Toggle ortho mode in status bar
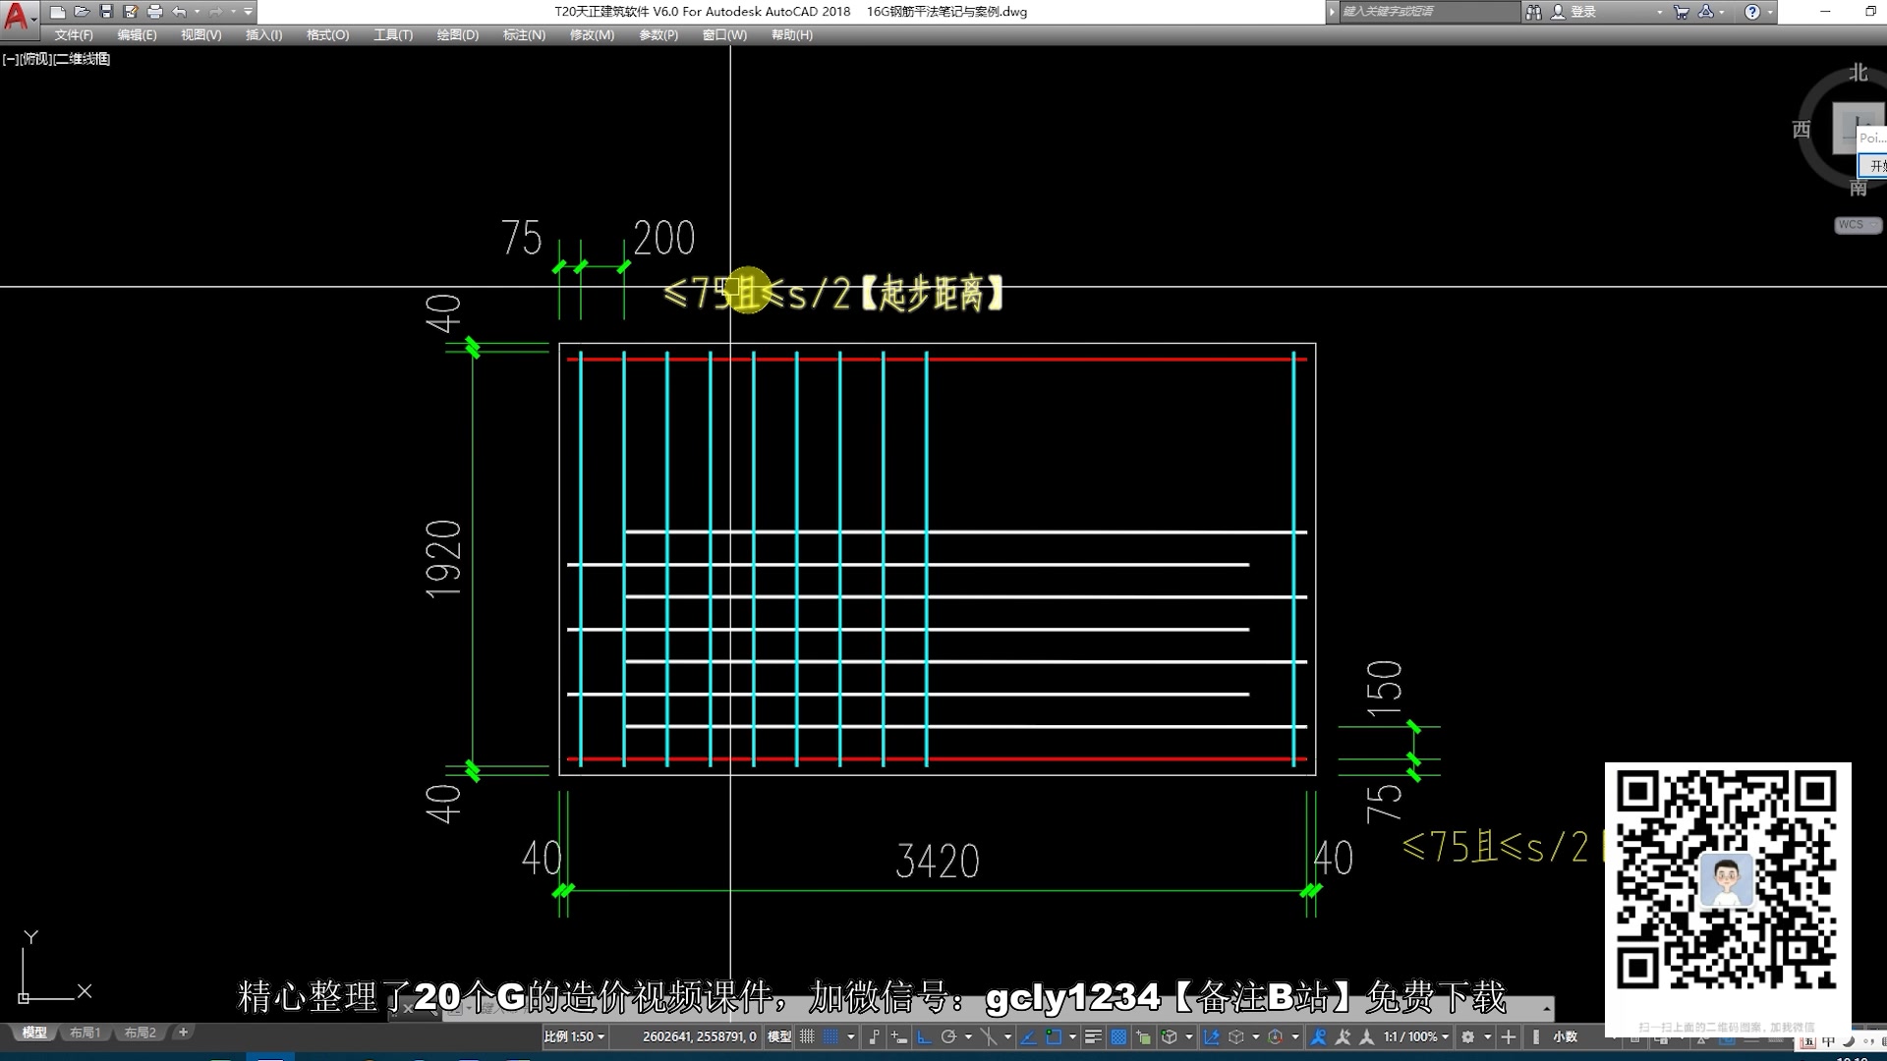1887x1061 pixels. (x=924, y=1036)
